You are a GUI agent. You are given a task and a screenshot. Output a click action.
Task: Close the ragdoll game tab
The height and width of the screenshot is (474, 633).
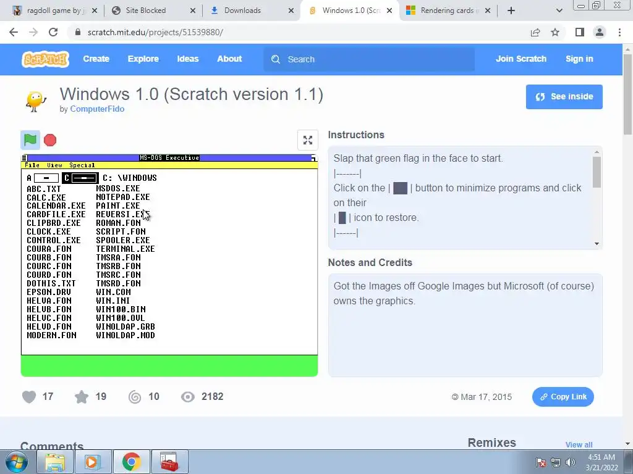pyautogui.click(x=95, y=10)
